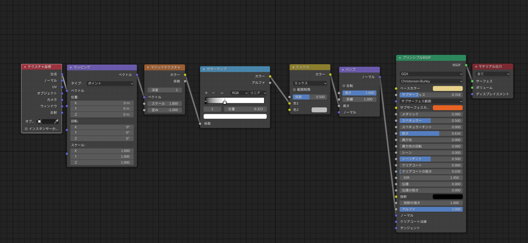Click the シーンチント 0.500 slider
The height and width of the screenshot is (243, 528).
[x=431, y=158]
